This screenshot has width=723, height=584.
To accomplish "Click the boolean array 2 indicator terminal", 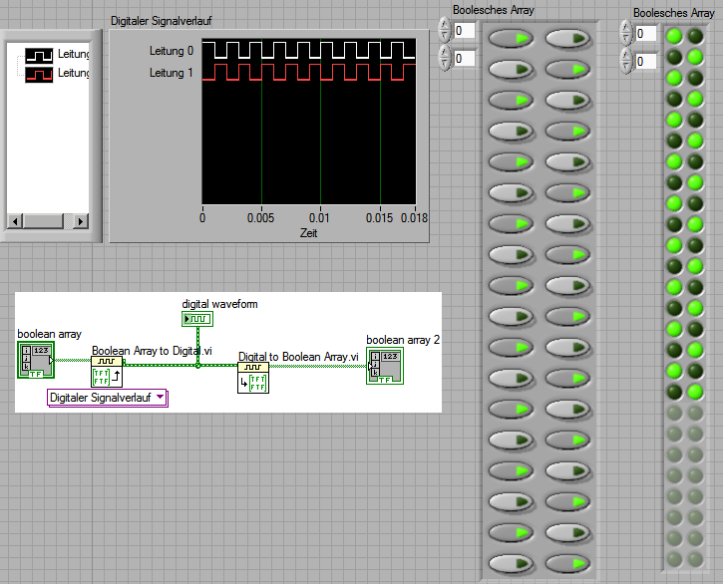I will coord(385,365).
